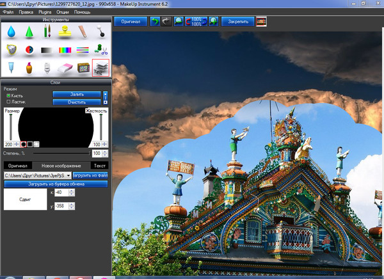
Task: Select the light blue tube tool
Action: [x=11, y=68]
